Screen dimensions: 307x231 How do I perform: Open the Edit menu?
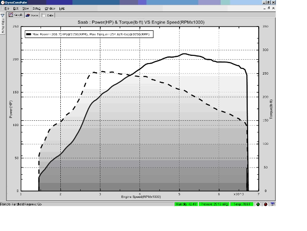point(16,9)
